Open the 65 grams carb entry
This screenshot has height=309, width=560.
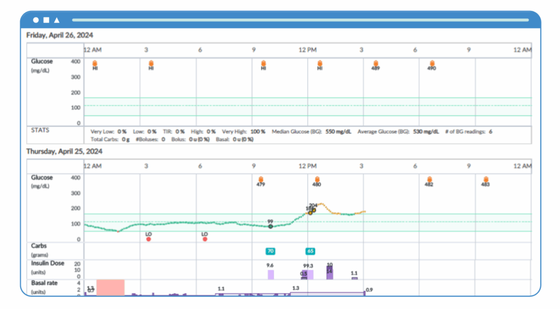pyautogui.click(x=311, y=251)
